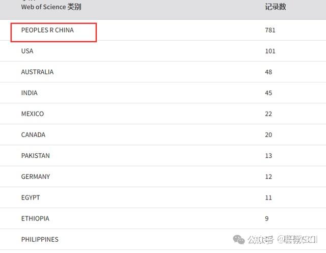326x253 pixels.
Task: Open the AUSTRALIA entry
Action: coord(37,72)
